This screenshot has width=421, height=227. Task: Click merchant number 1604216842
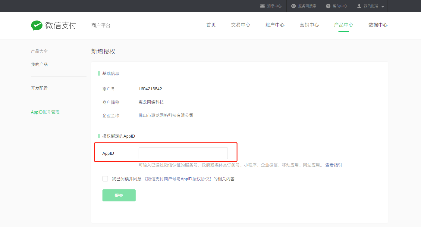coord(150,89)
